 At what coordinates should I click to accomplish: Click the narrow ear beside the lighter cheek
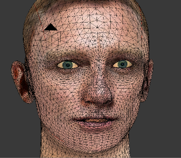(x=147, y=81)
